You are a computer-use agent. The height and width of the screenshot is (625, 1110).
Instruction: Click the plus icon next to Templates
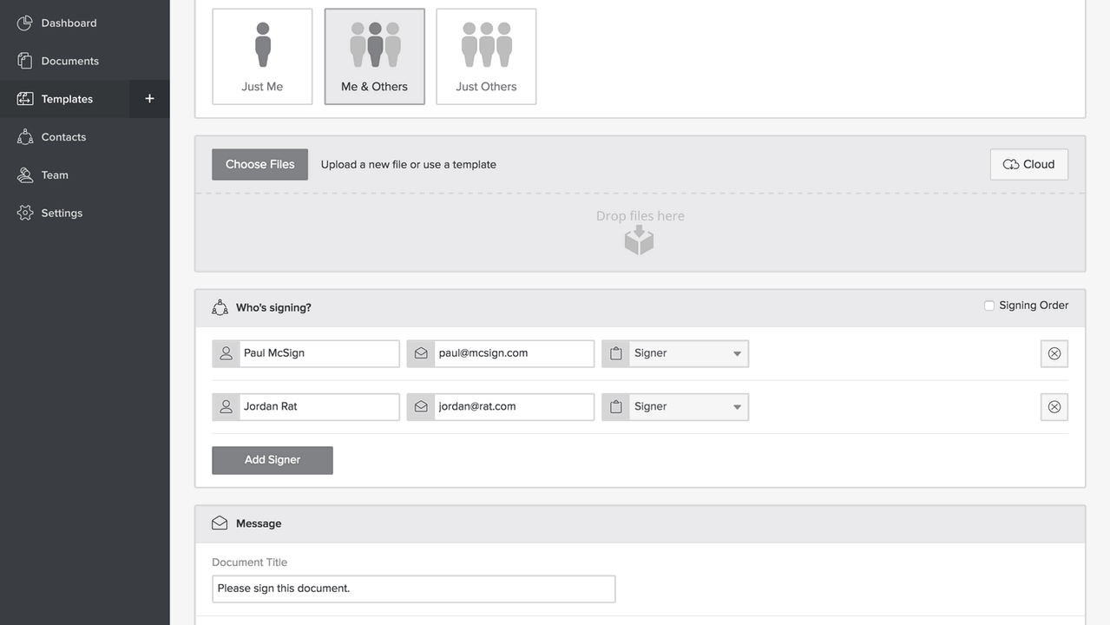point(149,99)
